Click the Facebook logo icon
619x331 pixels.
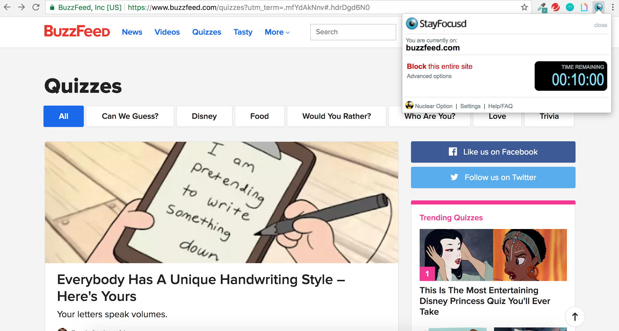[453, 152]
